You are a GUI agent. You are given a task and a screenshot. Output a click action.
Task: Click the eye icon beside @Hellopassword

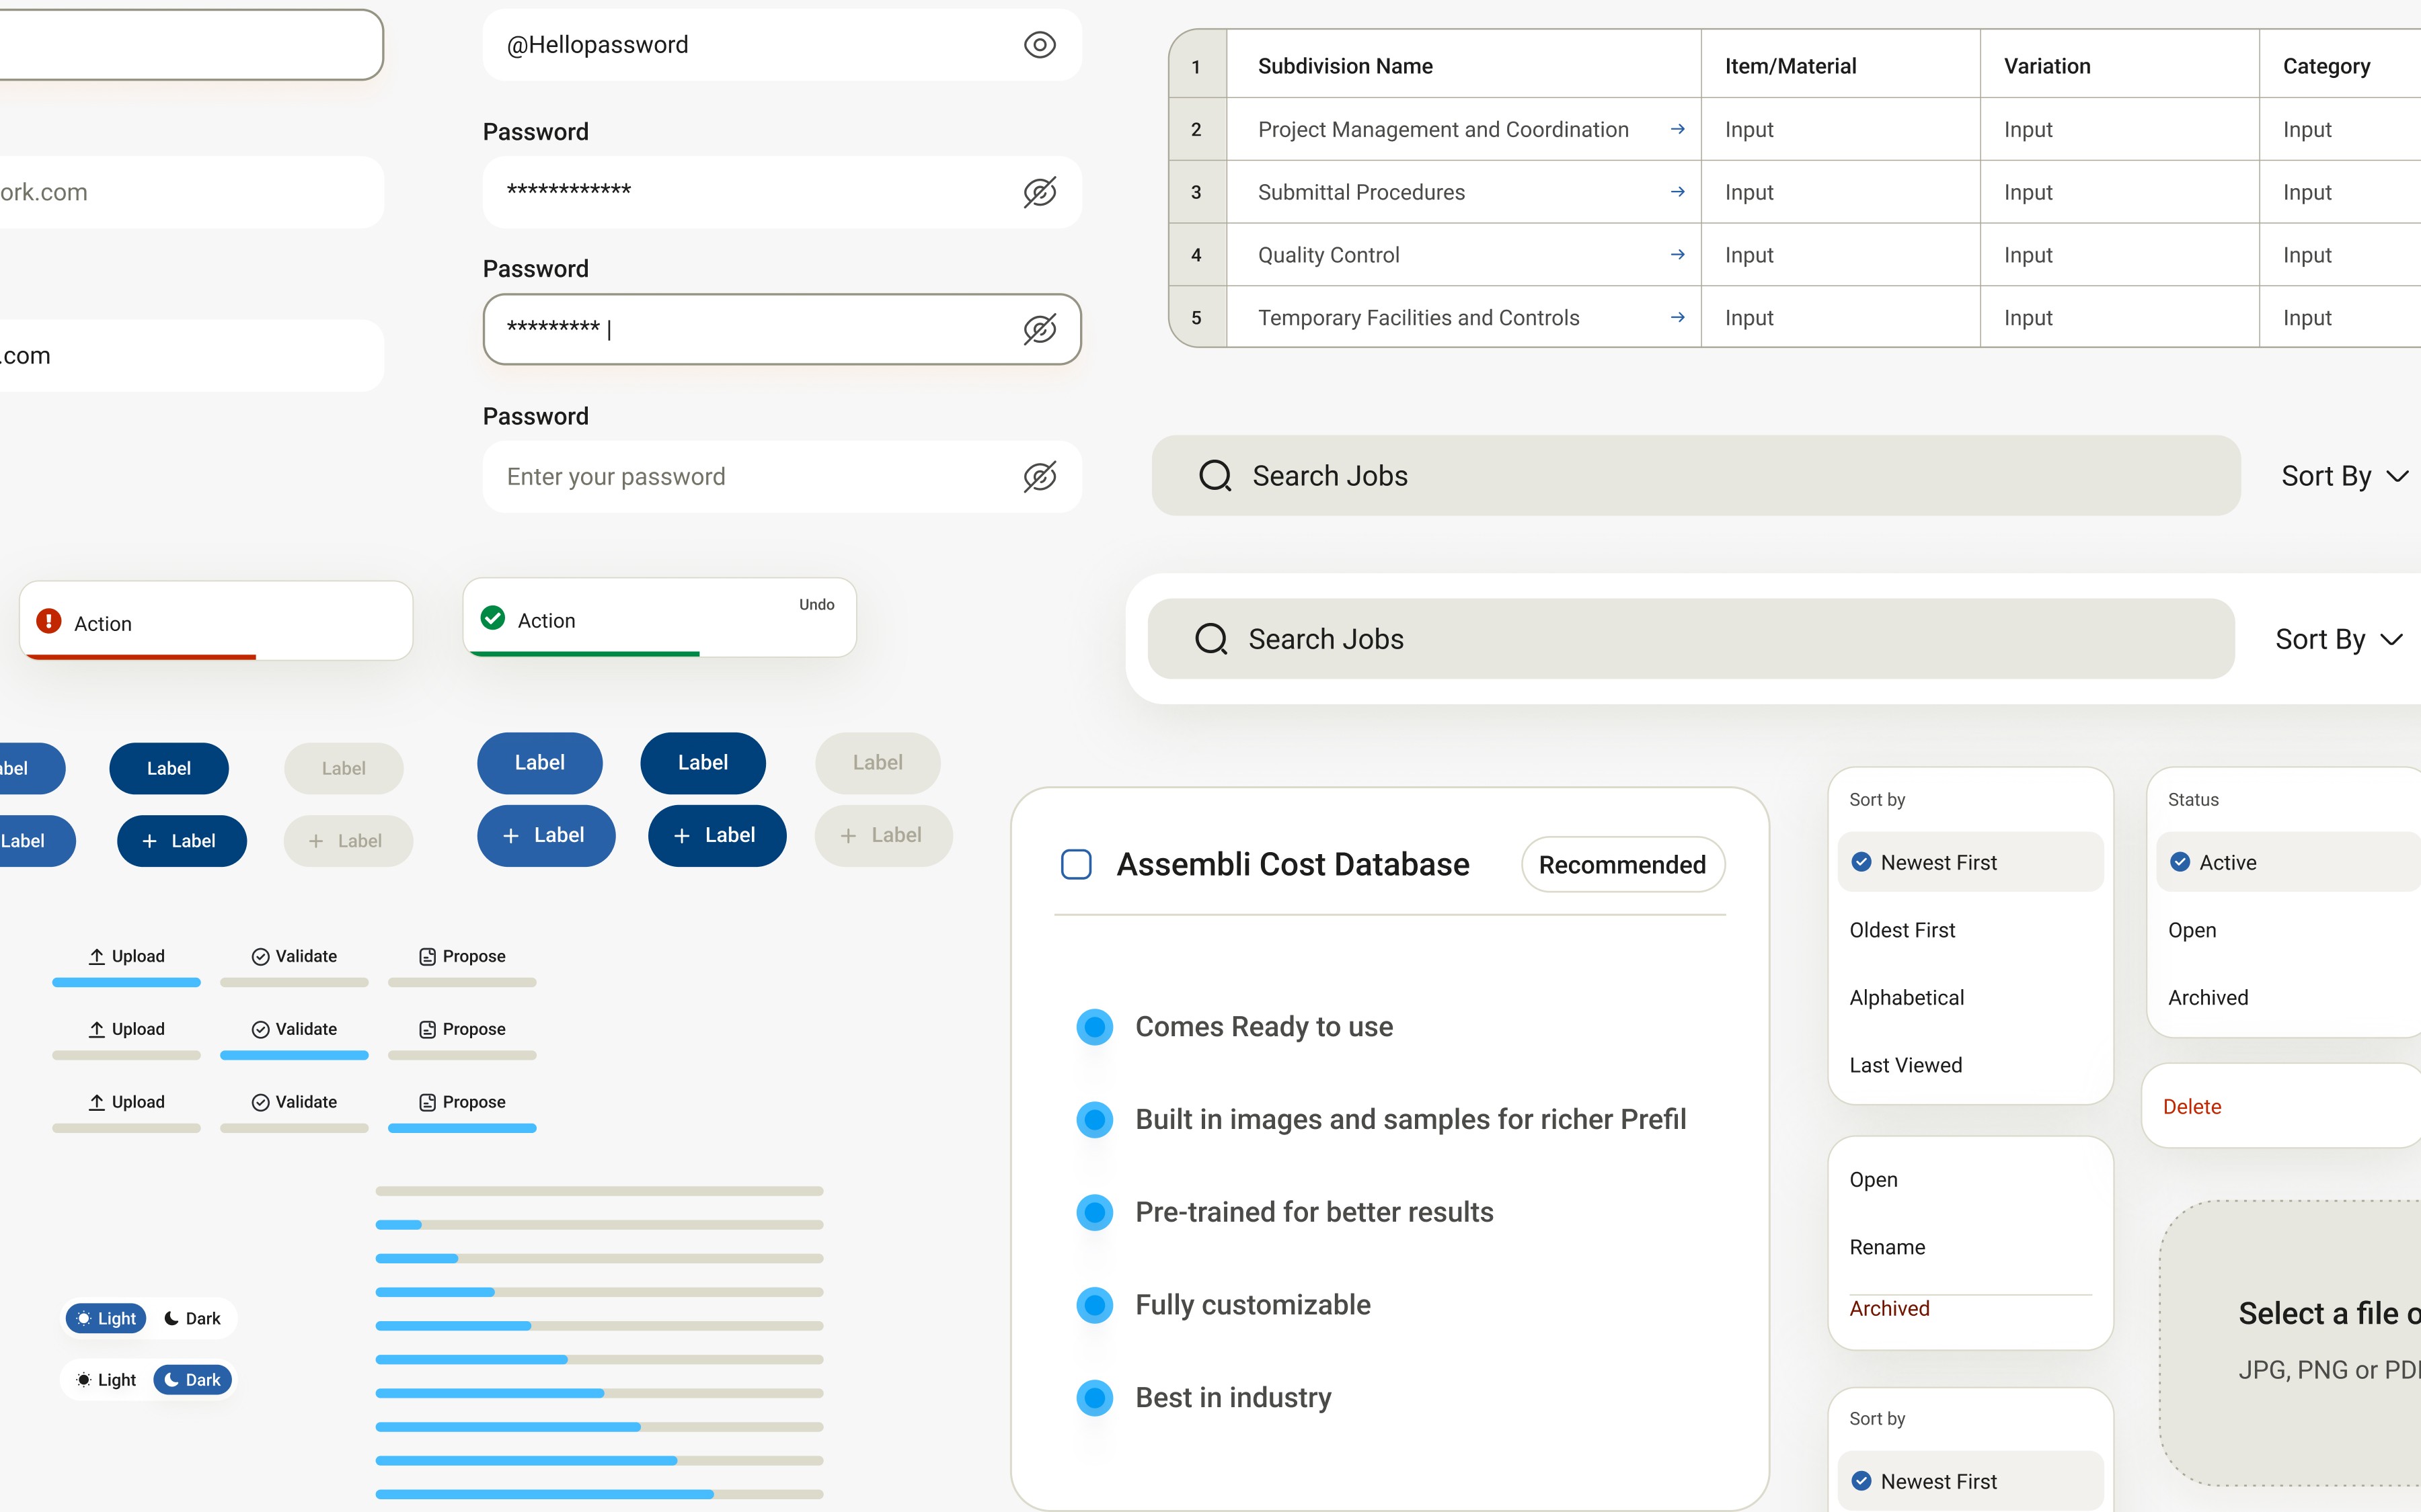[1040, 45]
